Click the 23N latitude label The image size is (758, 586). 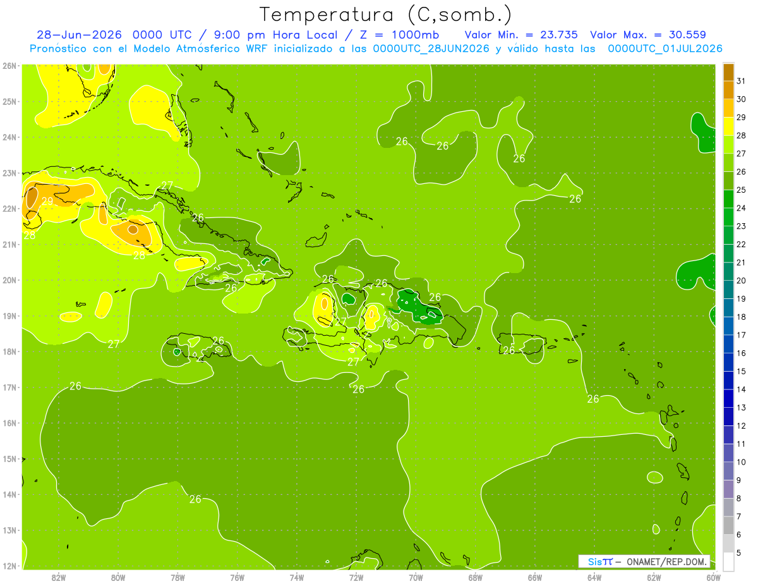coord(9,173)
